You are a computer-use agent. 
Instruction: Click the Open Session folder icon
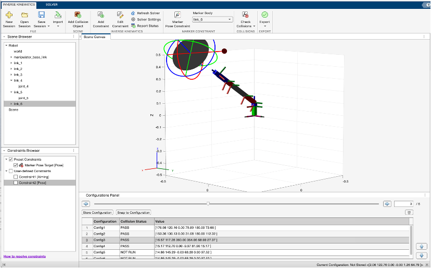(x=24, y=16)
